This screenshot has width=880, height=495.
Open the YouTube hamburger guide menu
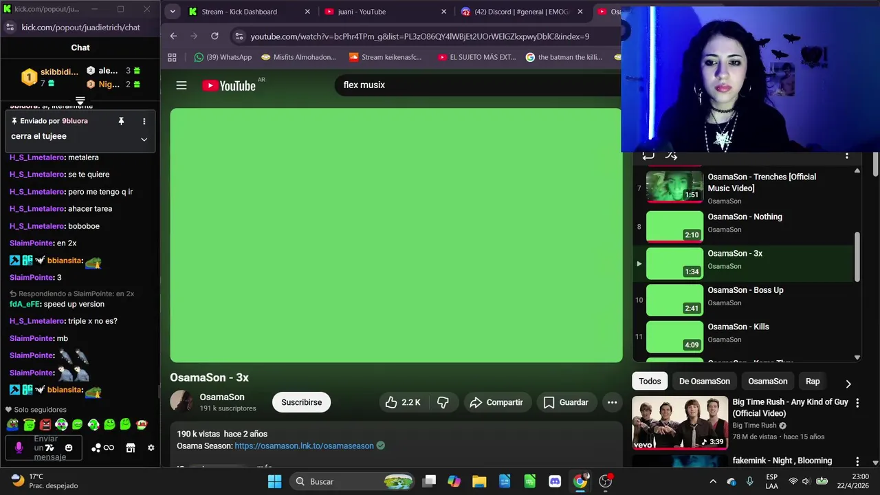tap(181, 85)
